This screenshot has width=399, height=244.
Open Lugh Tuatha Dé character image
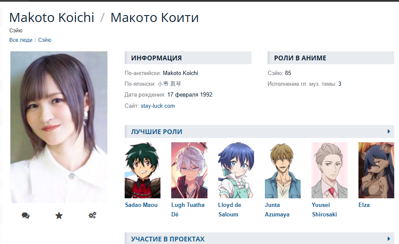tap(189, 170)
